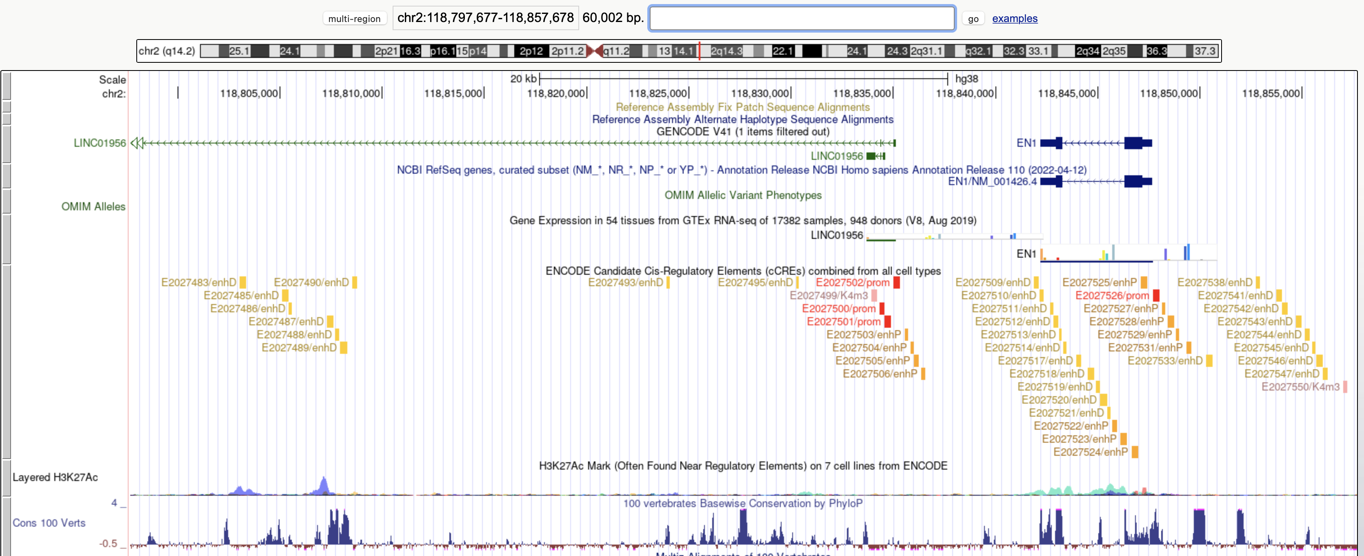The image size is (1364, 556).
Task: Click the E2027547/enhD element
Action: (x=1325, y=373)
